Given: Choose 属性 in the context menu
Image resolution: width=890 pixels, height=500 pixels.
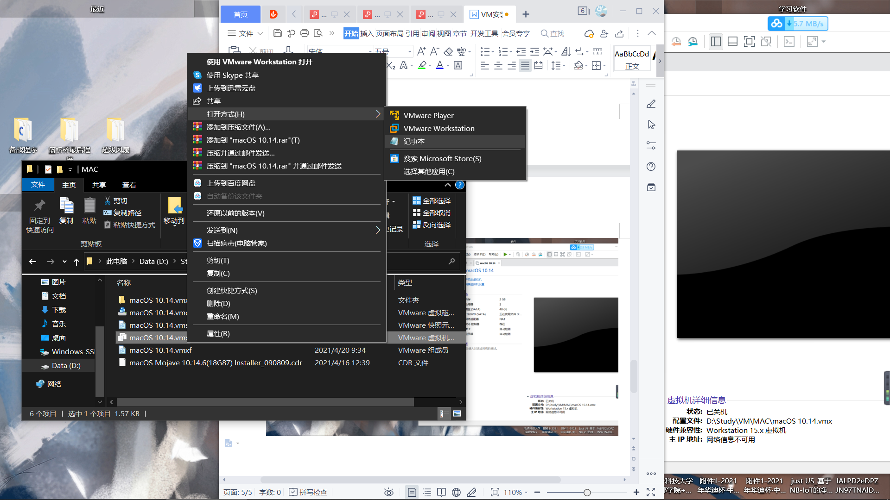Looking at the screenshot, I should [x=218, y=333].
